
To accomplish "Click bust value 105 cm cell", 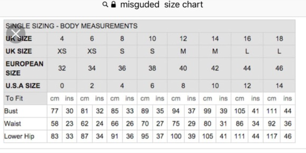I will (x=240, y=111).
